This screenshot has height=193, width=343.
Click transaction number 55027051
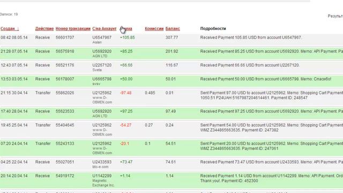(x=65, y=162)
